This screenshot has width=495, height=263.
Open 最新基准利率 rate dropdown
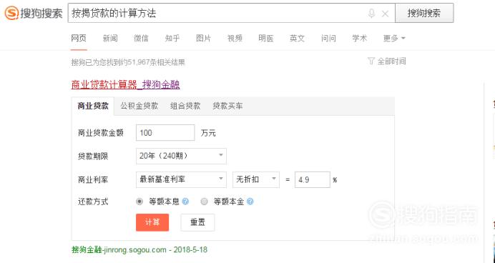(x=181, y=180)
